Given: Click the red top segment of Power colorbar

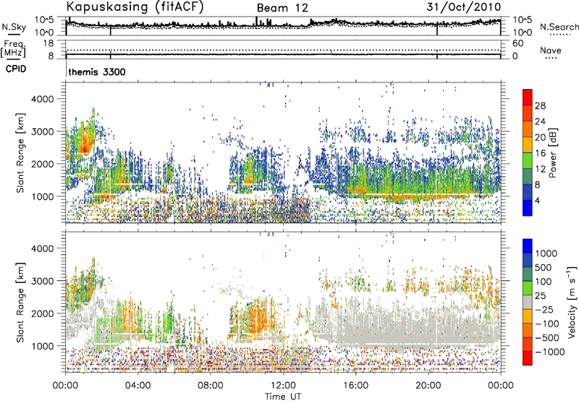Looking at the screenshot, I should click(528, 98).
